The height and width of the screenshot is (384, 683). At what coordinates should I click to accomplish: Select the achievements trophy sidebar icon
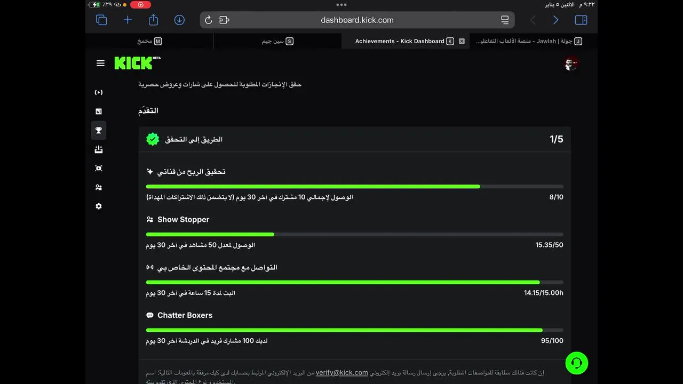[x=99, y=131]
